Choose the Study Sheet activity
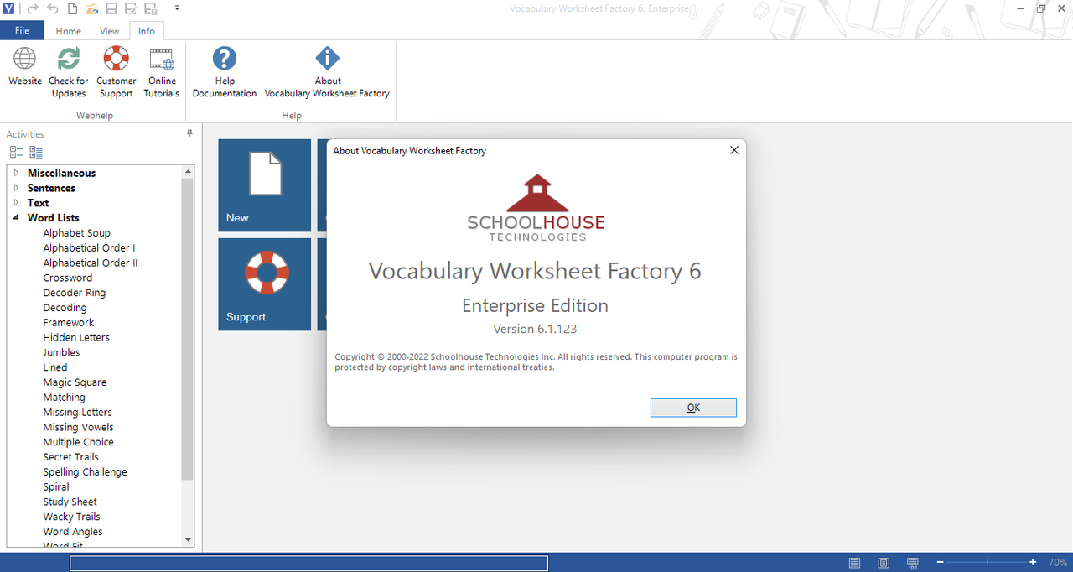Viewport: 1073px width, 572px height. (70, 502)
